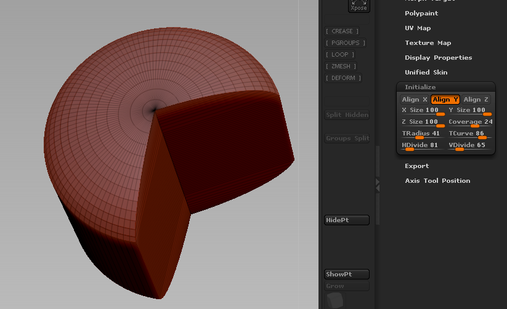Image resolution: width=507 pixels, height=309 pixels.
Task: Switch alignment to Align Z
Action: coord(476,100)
